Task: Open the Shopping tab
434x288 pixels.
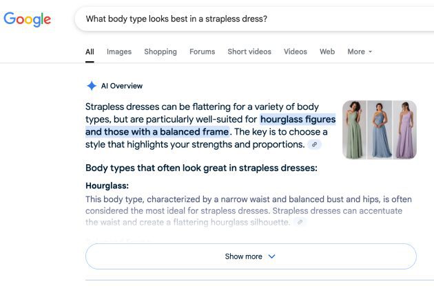Action: tap(161, 52)
